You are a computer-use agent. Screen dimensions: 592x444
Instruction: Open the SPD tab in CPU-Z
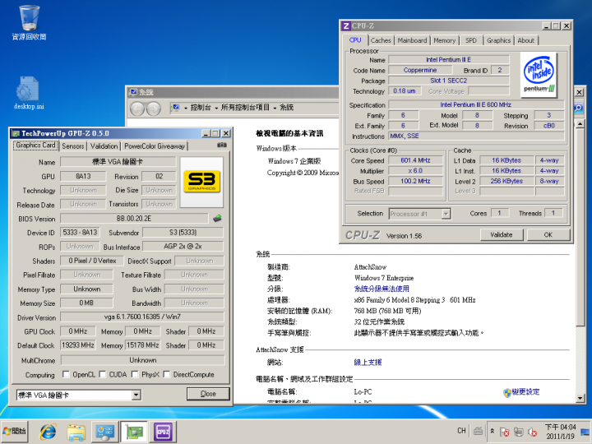471,40
